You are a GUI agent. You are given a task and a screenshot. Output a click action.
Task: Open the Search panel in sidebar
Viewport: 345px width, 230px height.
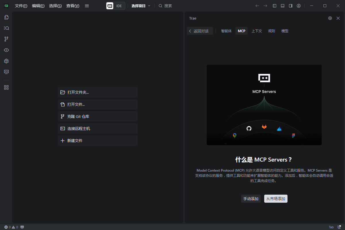(x=6, y=28)
